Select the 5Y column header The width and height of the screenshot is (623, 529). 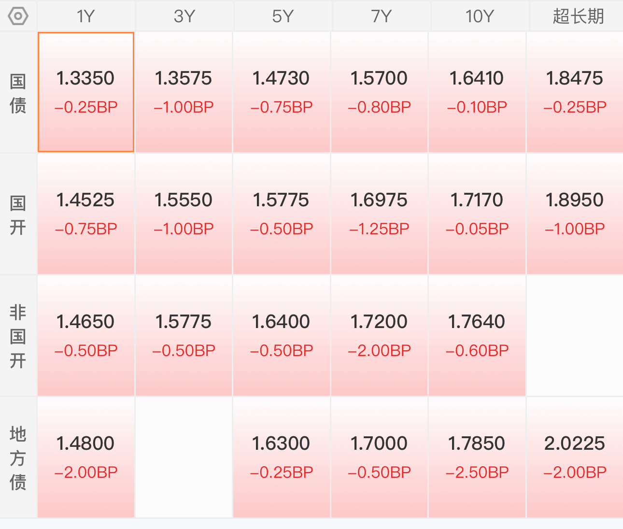(x=283, y=16)
